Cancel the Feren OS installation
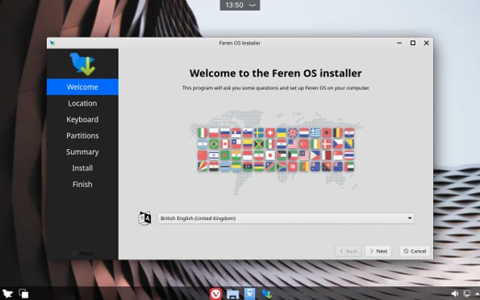This screenshot has height=300, width=480. pyautogui.click(x=415, y=251)
